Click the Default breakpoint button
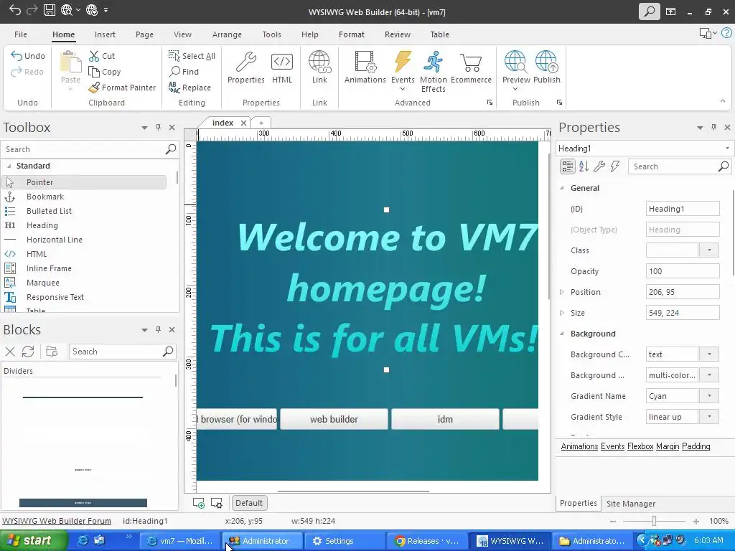This screenshot has width=735, height=551. click(249, 503)
